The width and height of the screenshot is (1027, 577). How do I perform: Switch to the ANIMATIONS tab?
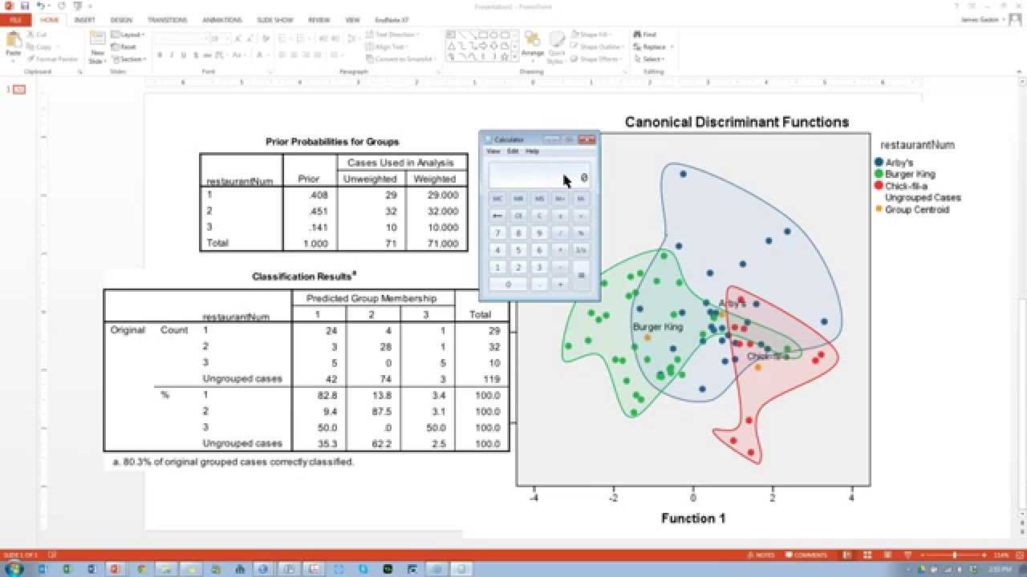point(221,19)
